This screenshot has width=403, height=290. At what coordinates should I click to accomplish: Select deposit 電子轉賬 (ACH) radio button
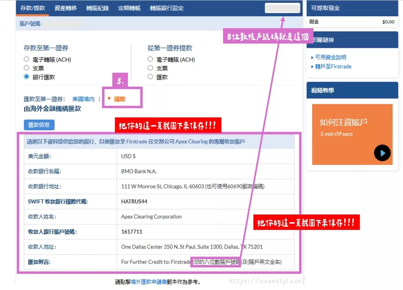pos(27,59)
